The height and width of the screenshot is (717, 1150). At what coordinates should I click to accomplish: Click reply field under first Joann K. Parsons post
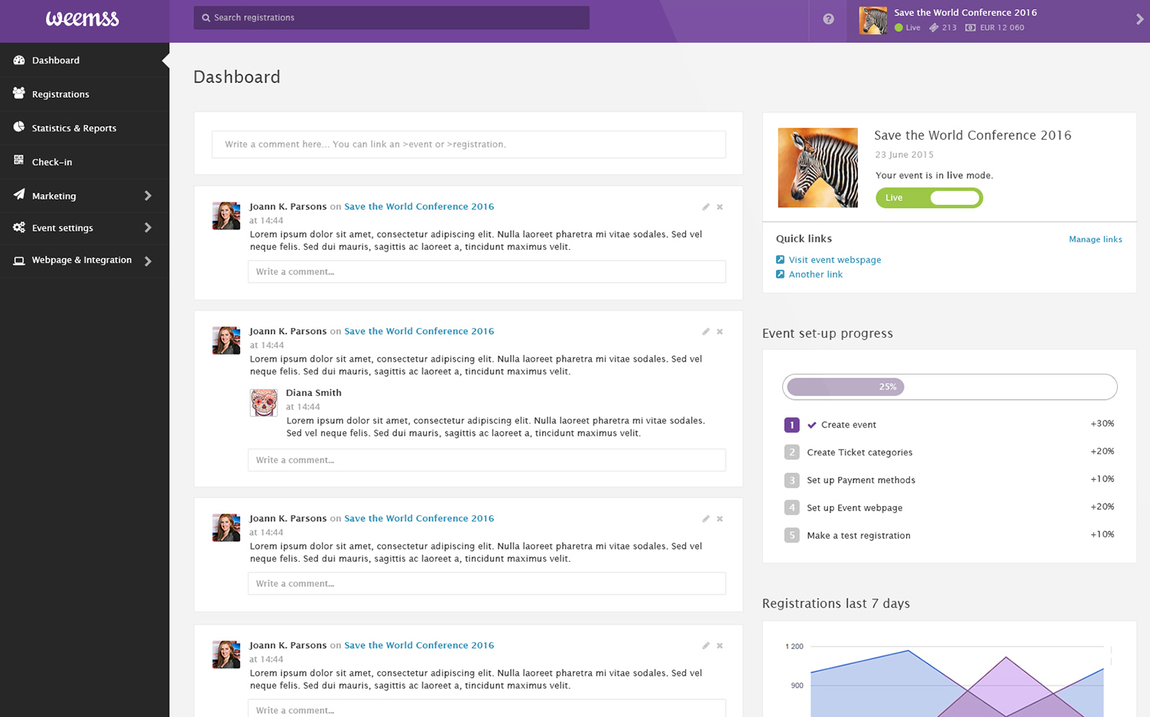pyautogui.click(x=486, y=271)
